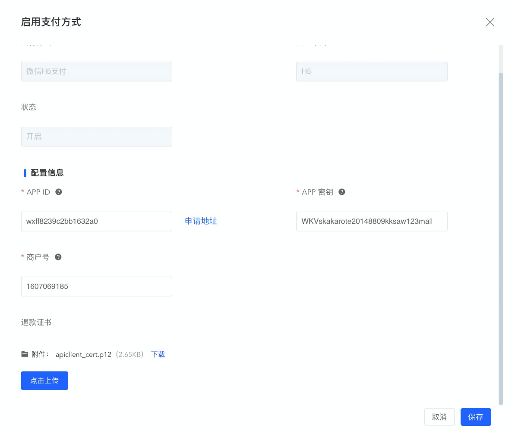Open the 申请地址 link
Viewport: 518px width, 435px height.
201,221
